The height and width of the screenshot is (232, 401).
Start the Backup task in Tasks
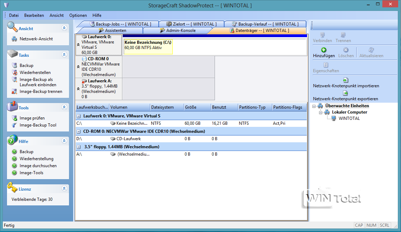pos(26,66)
